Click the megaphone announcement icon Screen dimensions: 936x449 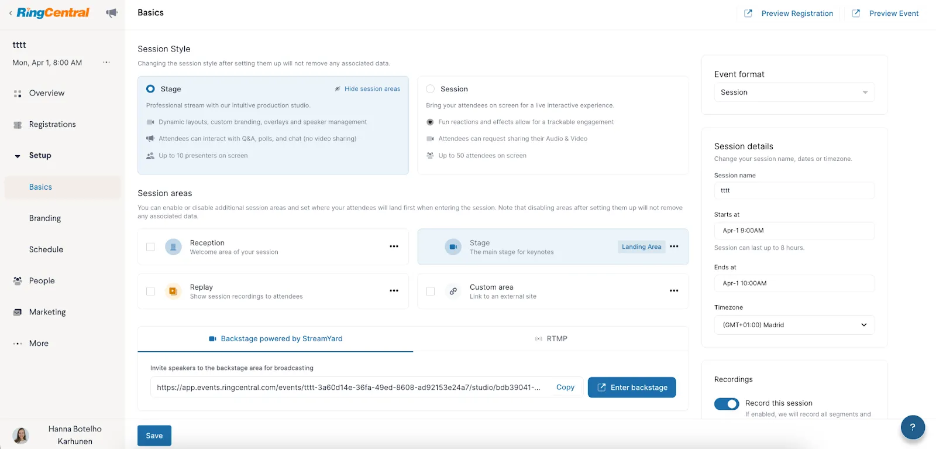coord(112,13)
